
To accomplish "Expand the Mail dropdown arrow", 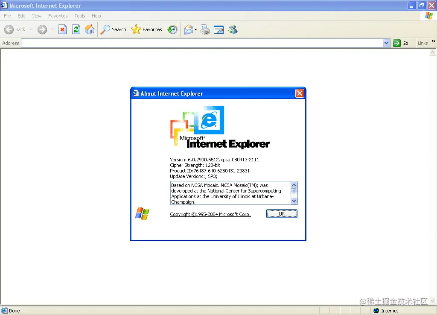I will click(x=195, y=29).
